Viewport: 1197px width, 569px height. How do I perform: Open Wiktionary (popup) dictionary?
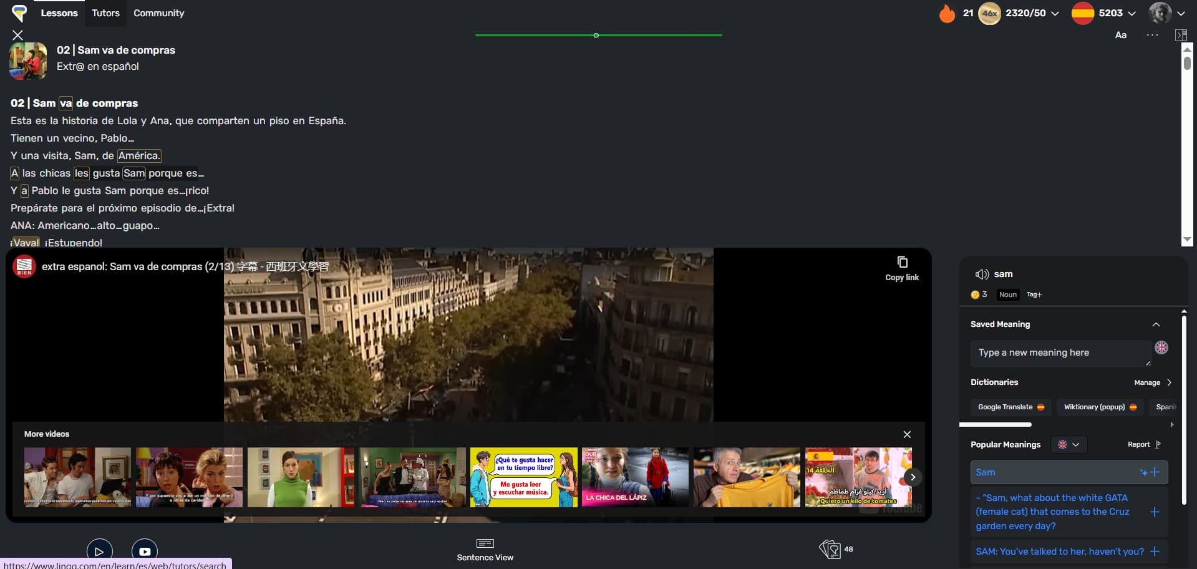point(1100,407)
